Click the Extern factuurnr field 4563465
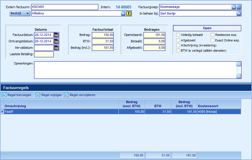 [65, 7]
